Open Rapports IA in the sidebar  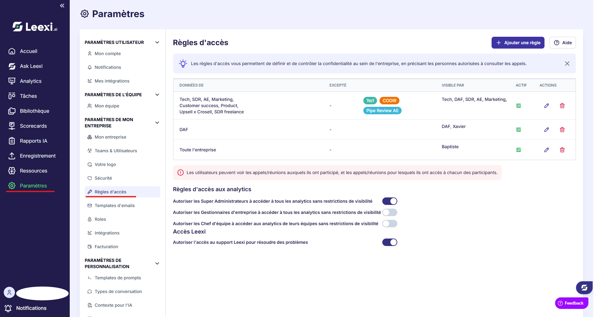pos(28,141)
